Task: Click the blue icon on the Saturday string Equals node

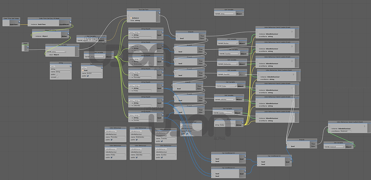Action: [x=163, y=100]
